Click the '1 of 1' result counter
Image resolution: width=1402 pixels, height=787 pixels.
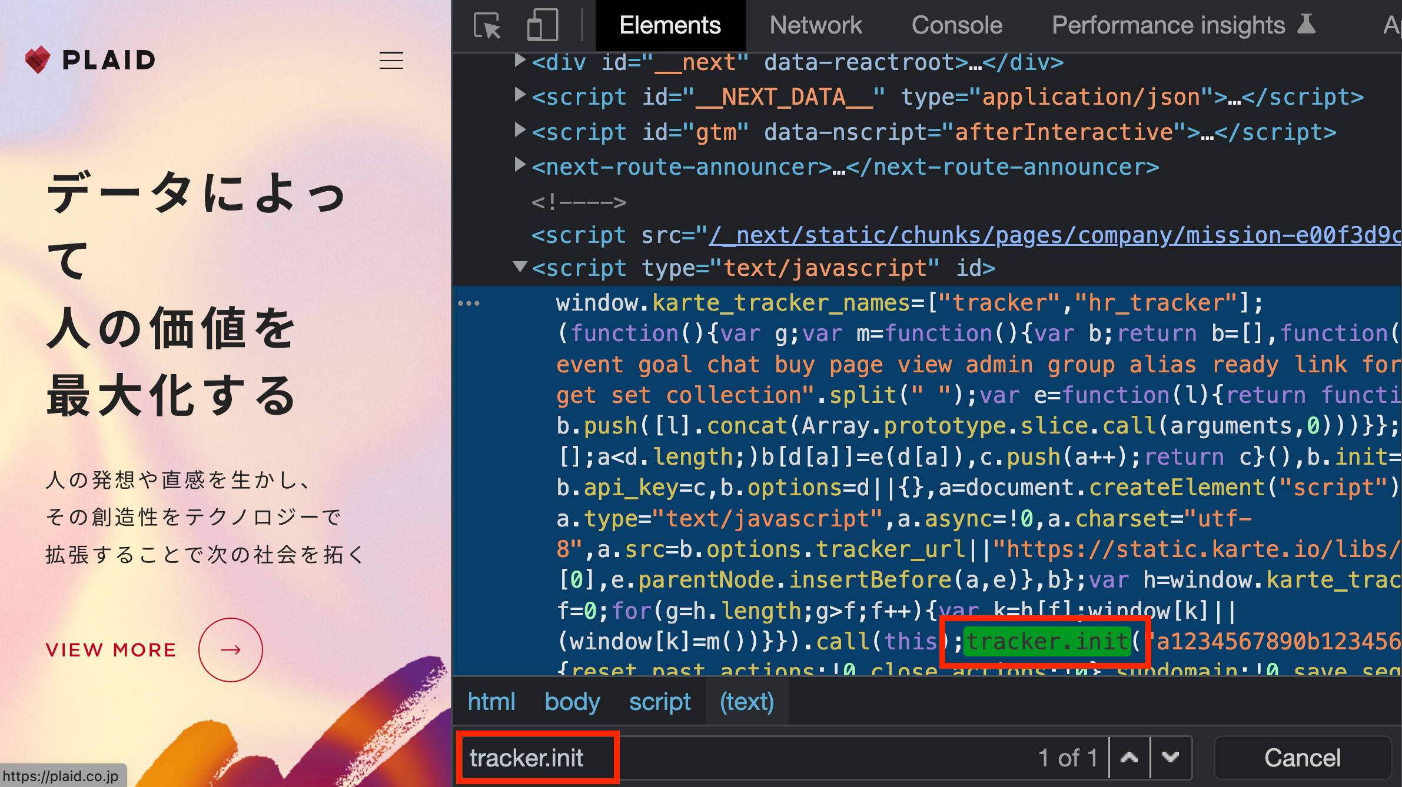click(1068, 758)
